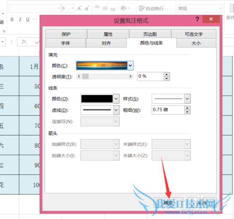Toggle Bold formatting in the ribbon
This screenshot has width=234, height=219.
pyautogui.click(x=12, y=20)
